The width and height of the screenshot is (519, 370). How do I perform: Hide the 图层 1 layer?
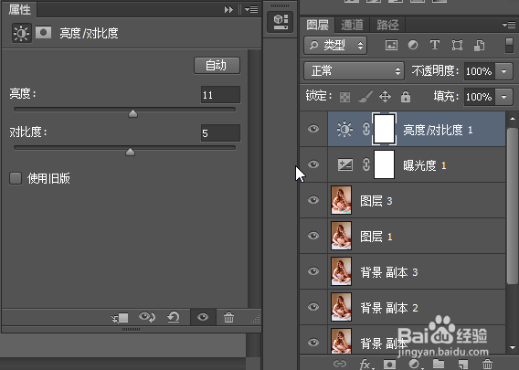[313, 236]
